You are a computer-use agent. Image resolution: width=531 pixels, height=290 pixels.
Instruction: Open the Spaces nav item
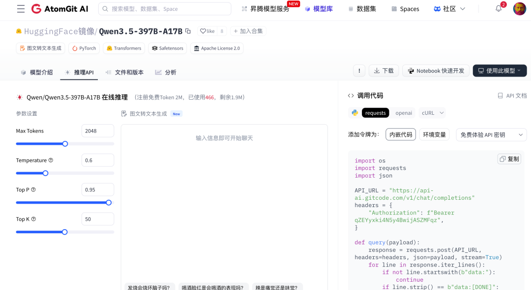[x=405, y=9]
